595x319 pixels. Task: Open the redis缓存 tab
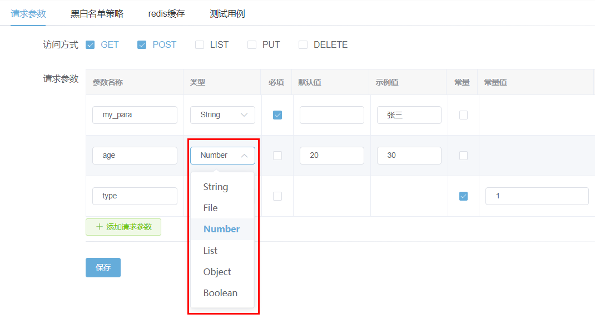tap(166, 14)
